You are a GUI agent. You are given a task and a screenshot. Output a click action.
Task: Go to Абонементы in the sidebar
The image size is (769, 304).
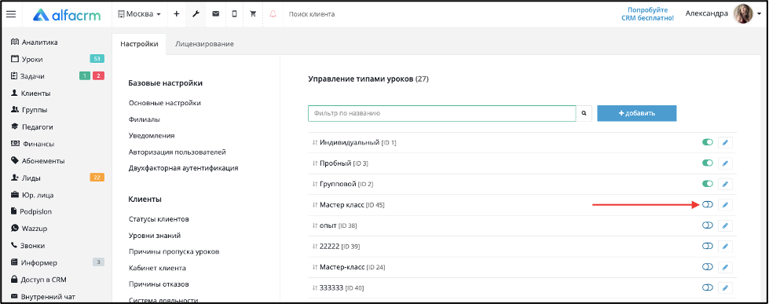click(x=37, y=161)
